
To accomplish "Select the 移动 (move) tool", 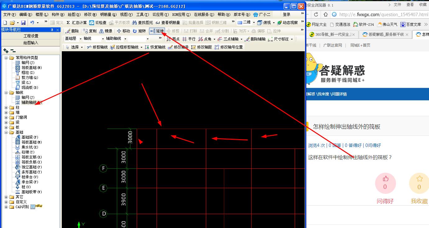I will pyautogui.click(x=123, y=31).
